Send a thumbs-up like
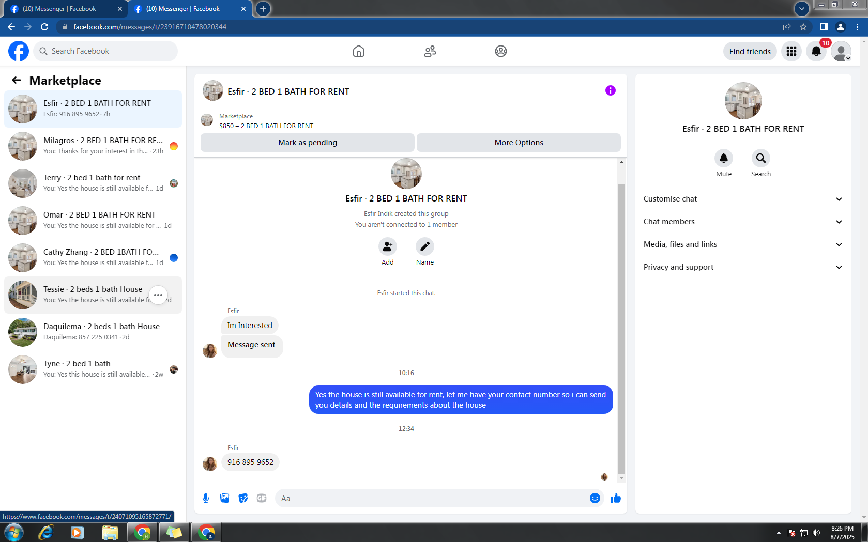The height and width of the screenshot is (542, 868). click(x=615, y=498)
